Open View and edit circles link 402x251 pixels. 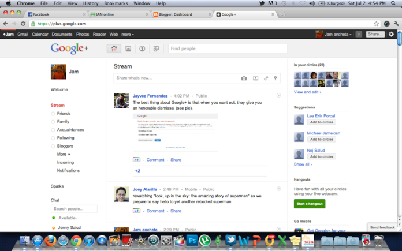point(307,92)
